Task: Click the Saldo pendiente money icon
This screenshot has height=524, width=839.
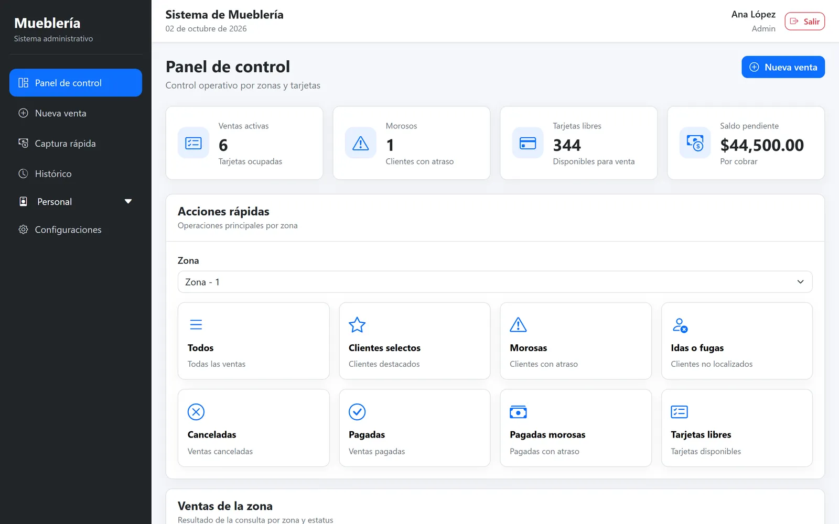Action: pyautogui.click(x=695, y=143)
